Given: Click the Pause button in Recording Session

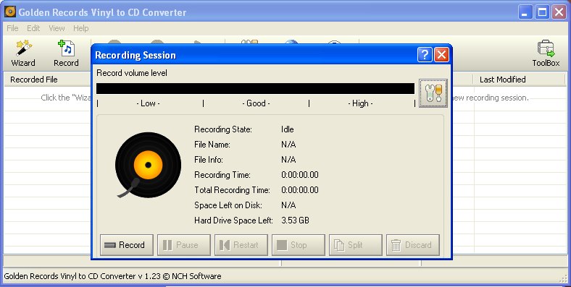Looking at the screenshot, I should coord(184,245).
